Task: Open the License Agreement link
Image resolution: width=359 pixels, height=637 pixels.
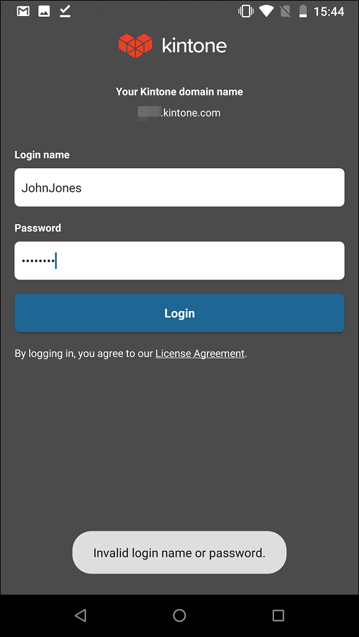Action: (x=199, y=353)
